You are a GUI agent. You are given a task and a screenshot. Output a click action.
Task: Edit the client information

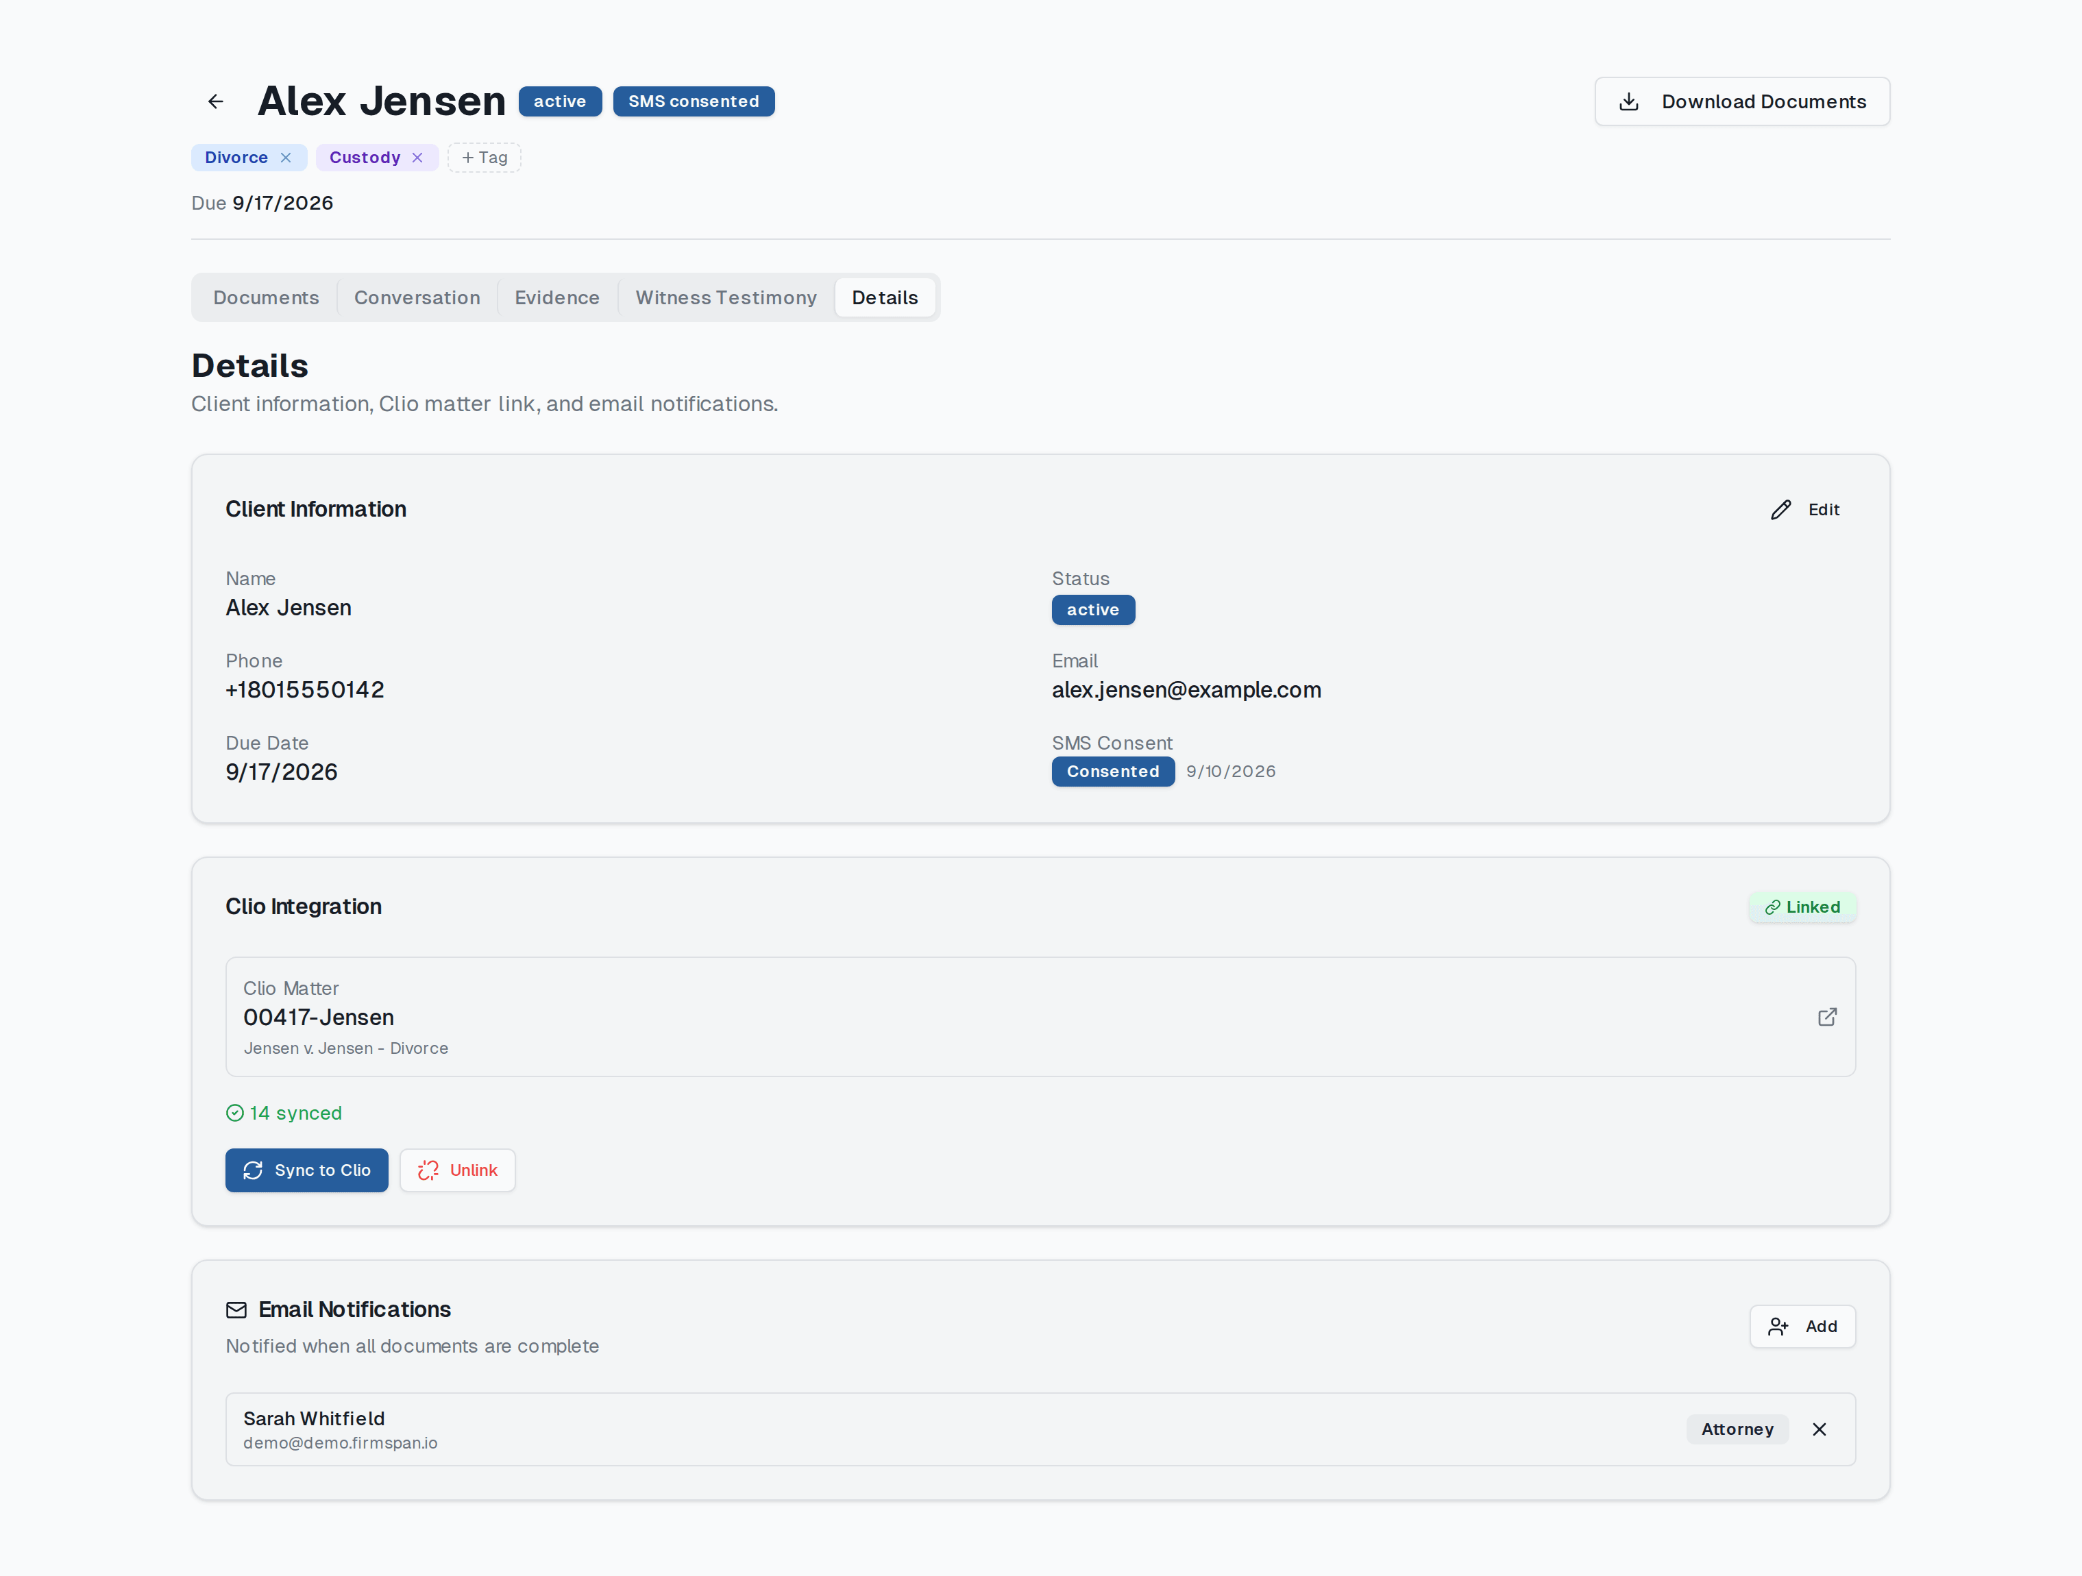point(1804,510)
